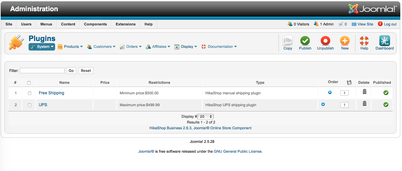
Task: Click the Customers people icon
Action: tap(89, 47)
